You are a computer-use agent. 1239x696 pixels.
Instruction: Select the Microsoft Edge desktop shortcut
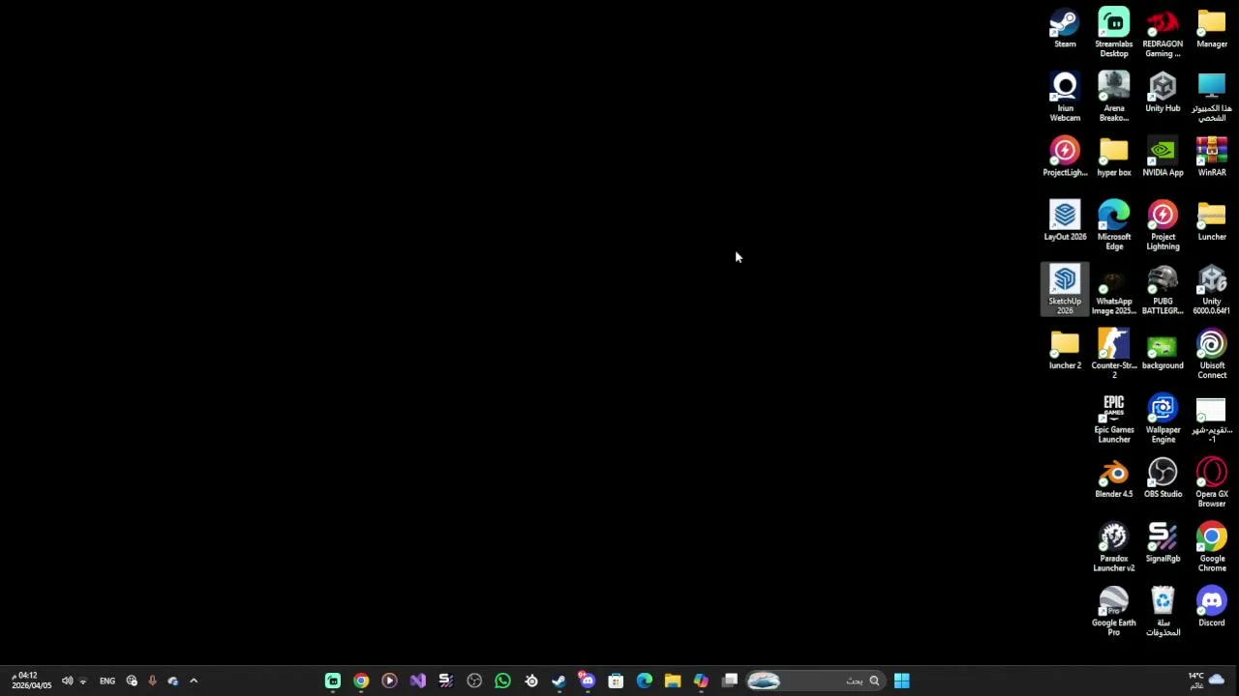[x=1114, y=225]
